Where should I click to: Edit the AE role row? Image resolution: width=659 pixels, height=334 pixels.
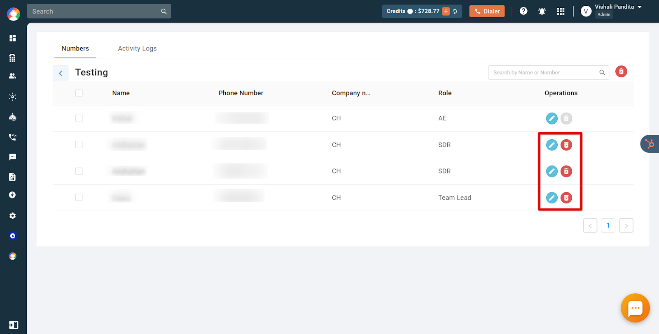pos(552,118)
